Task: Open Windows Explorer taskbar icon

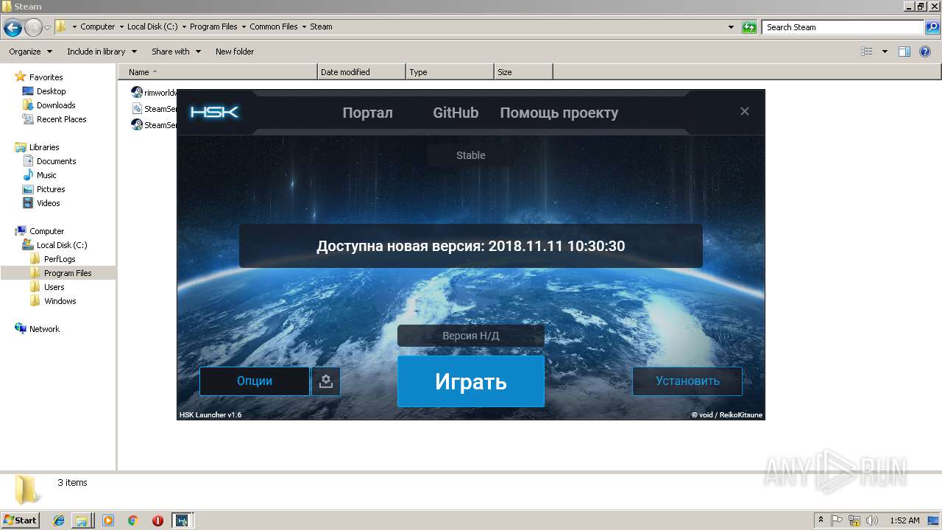Action: pos(81,520)
